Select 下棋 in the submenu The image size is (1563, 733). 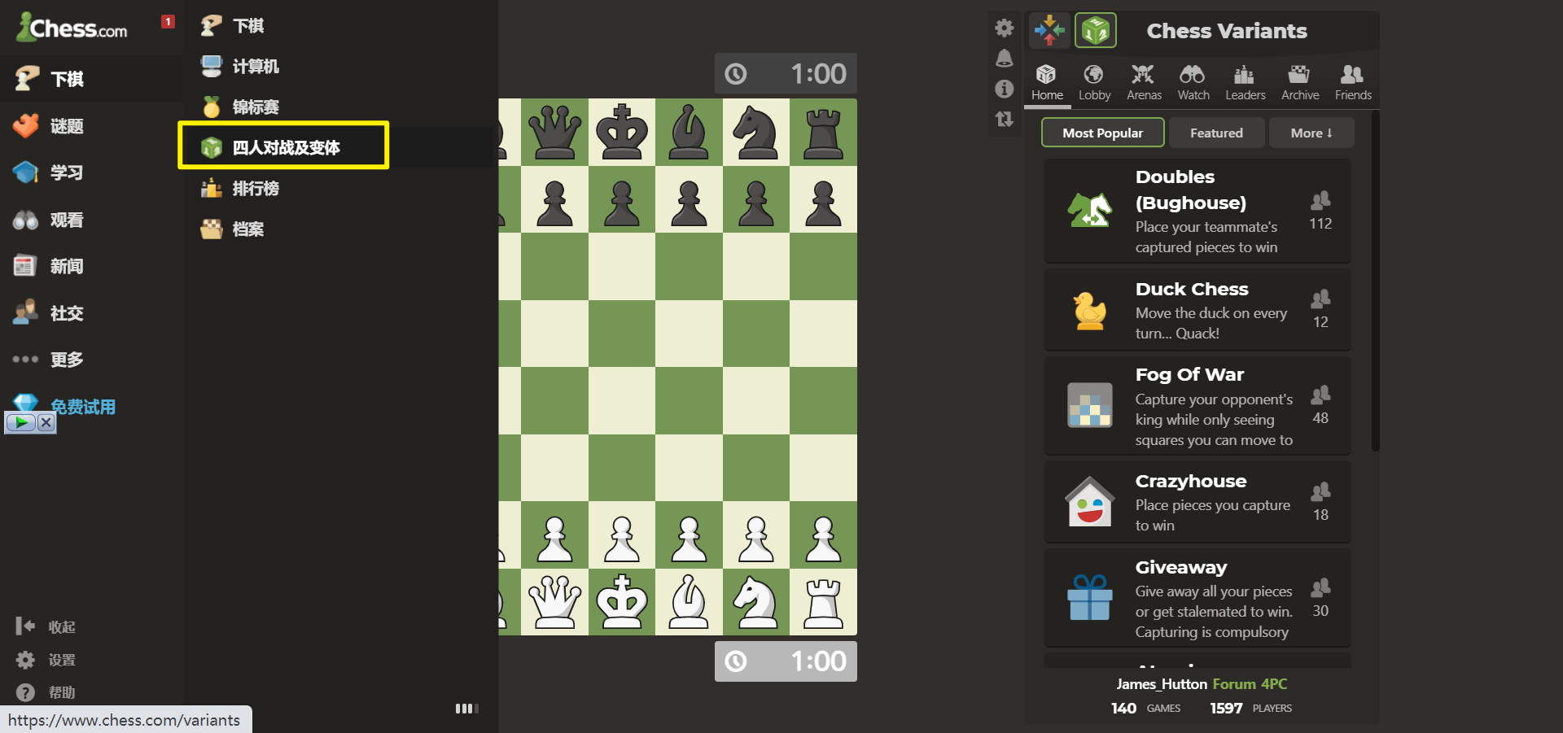(233, 26)
